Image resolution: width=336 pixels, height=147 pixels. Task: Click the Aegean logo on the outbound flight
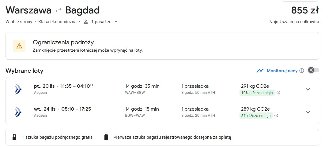[x=18, y=89]
